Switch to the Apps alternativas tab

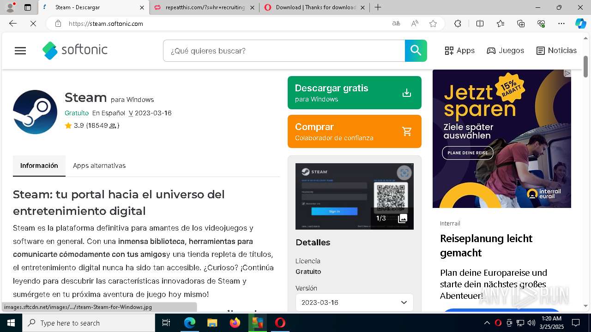click(x=99, y=166)
